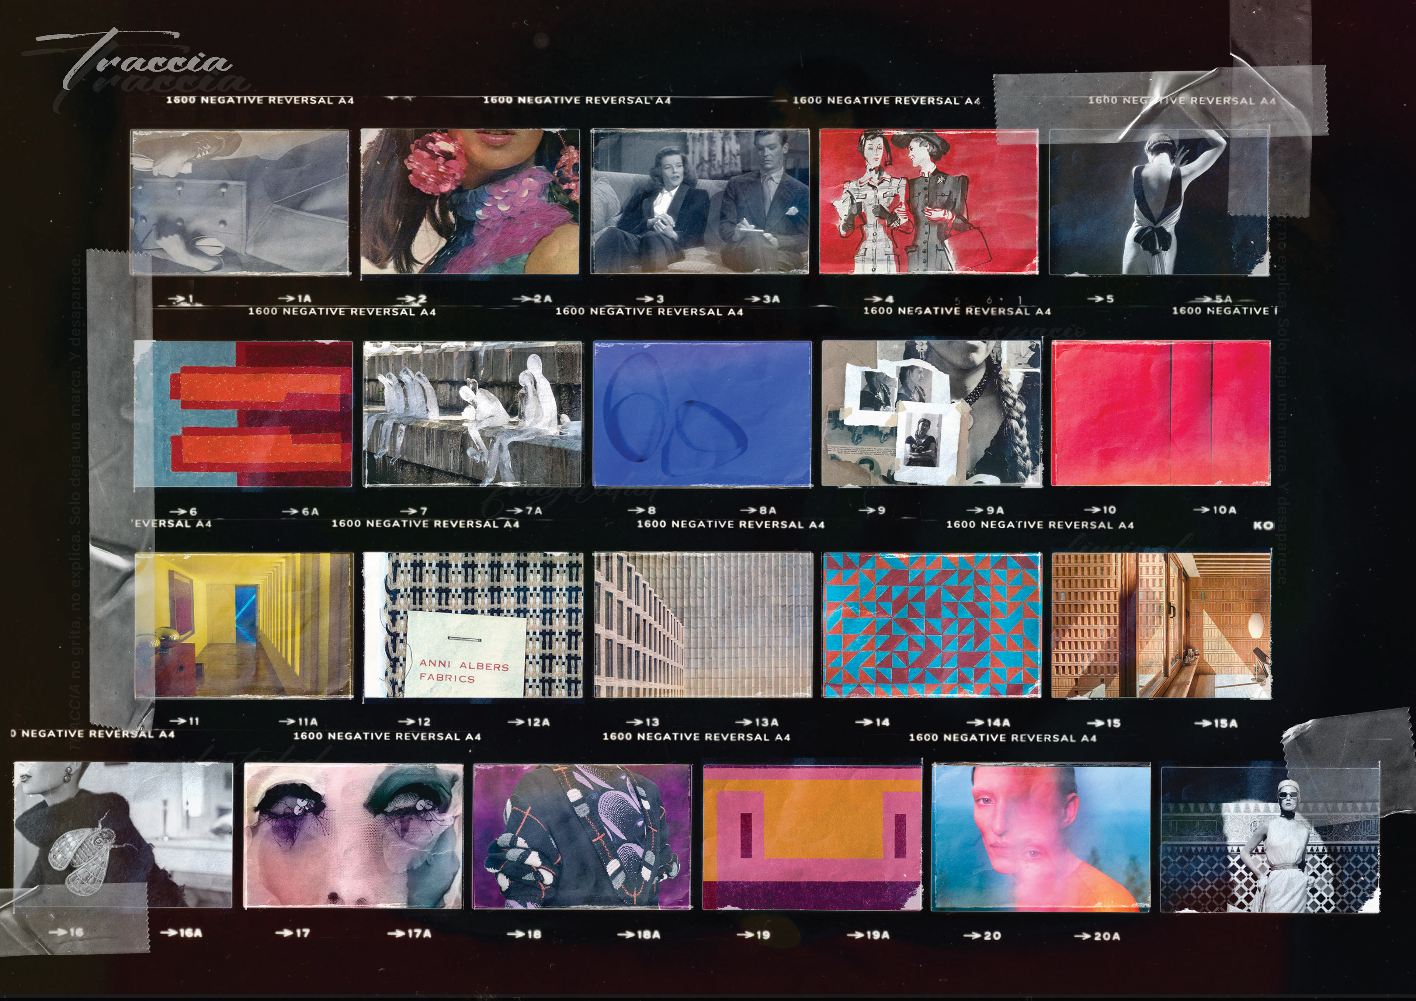Click the backless dress photo in frame 5

[x=1159, y=202]
